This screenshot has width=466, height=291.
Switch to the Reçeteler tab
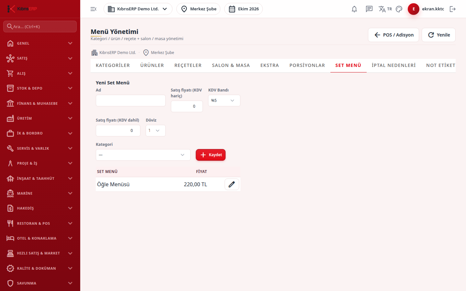tap(188, 65)
